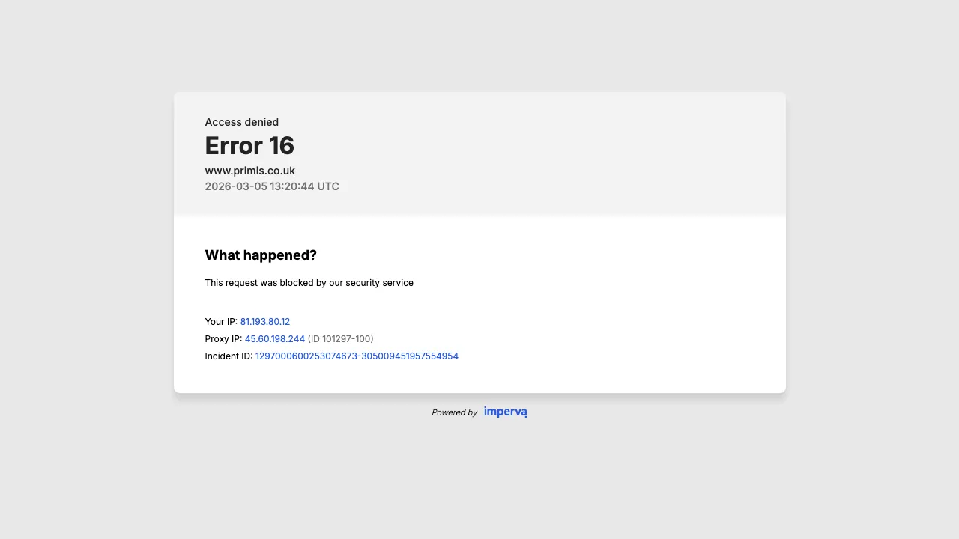Click the blue Incident ID number
This screenshot has height=539, width=959.
click(x=357, y=356)
